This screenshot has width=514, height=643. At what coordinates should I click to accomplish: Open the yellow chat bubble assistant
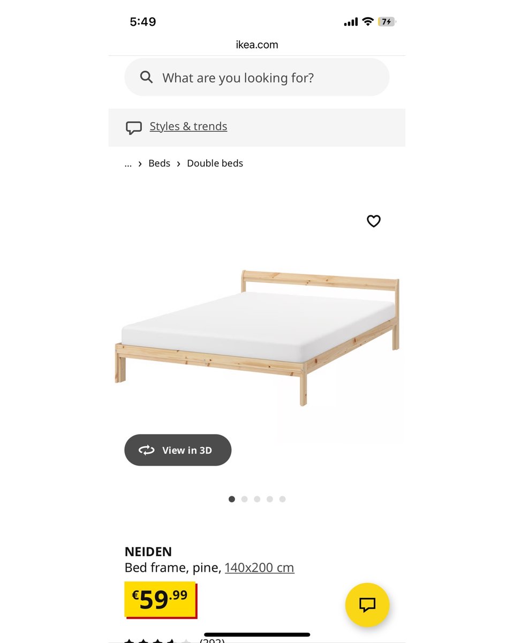[367, 604]
